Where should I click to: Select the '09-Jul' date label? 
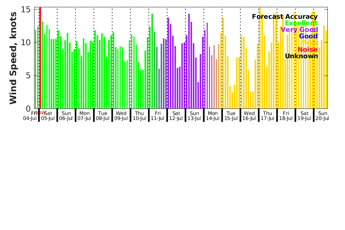121,118
